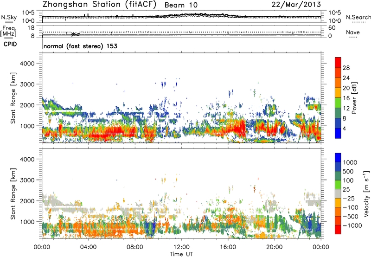
Task: Click the -25 label on velocity colorbar
Action: tap(349, 199)
